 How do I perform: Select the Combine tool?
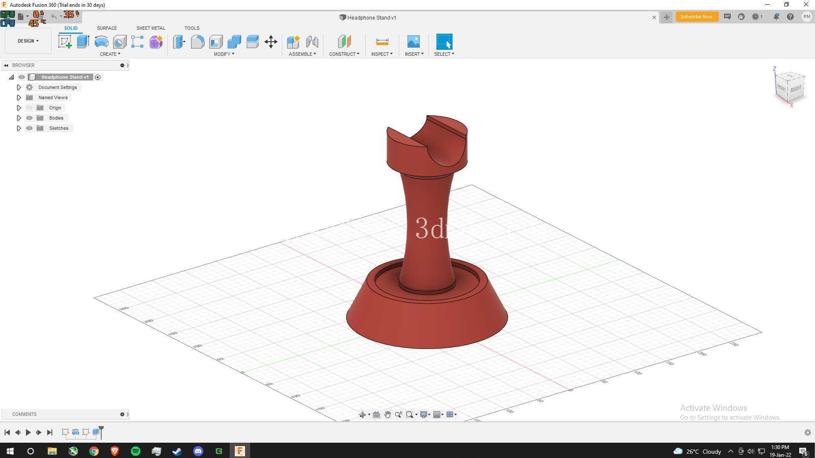point(234,42)
